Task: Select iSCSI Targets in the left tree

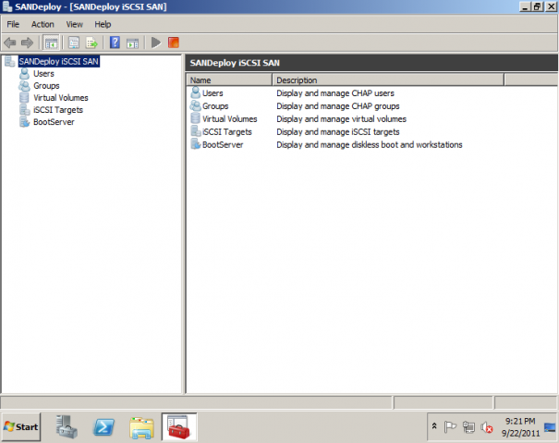Action: [x=58, y=110]
